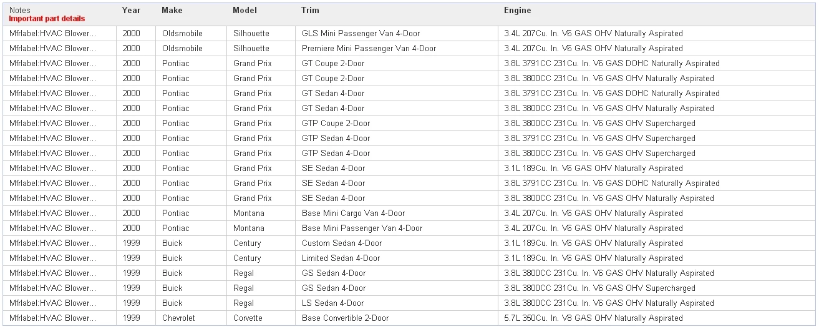Click the Year column header
The width and height of the screenshot is (819, 329).
click(x=131, y=11)
